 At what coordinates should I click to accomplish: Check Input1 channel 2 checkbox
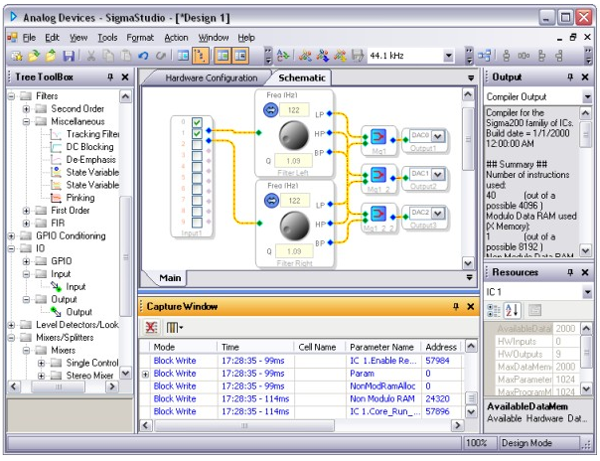[197, 145]
